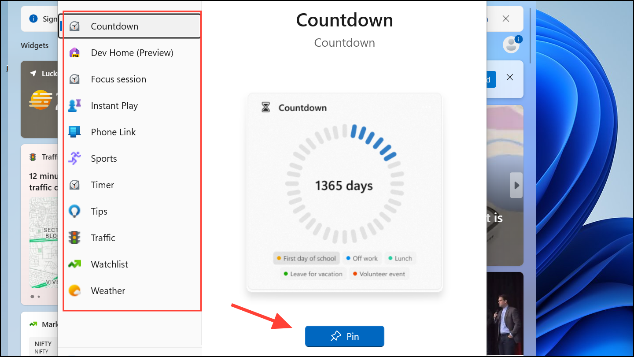The image size is (634, 357).
Task: Click the Volunteer event tag
Action: click(379, 274)
